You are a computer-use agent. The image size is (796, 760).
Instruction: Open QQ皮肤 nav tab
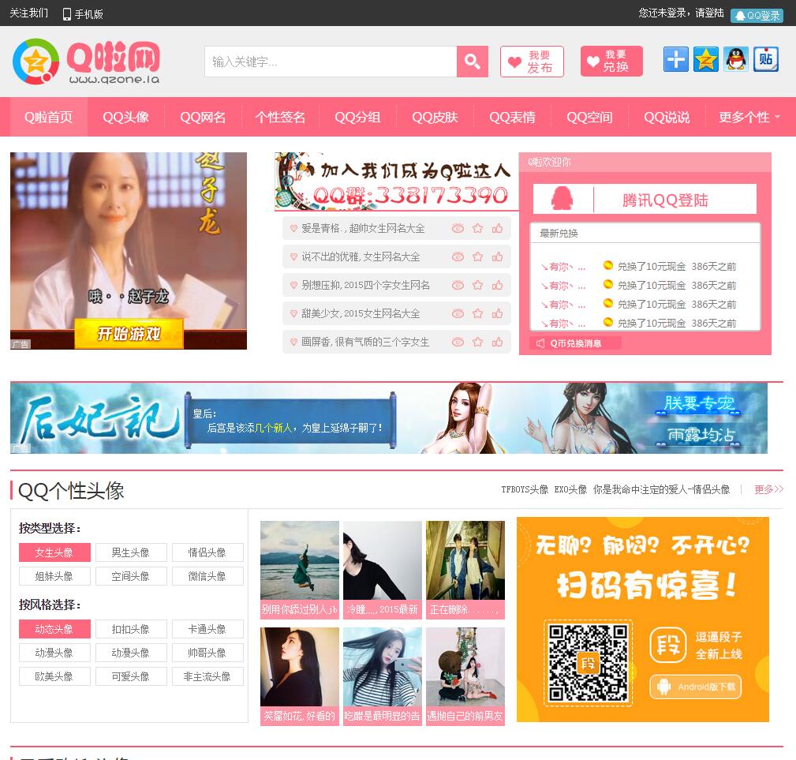pyautogui.click(x=435, y=118)
